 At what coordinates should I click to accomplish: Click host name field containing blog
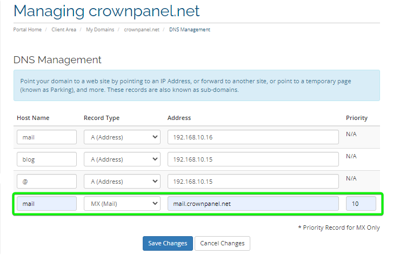46,159
